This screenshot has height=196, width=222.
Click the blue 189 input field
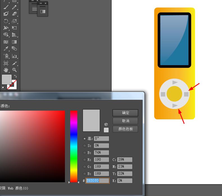tap(101, 174)
